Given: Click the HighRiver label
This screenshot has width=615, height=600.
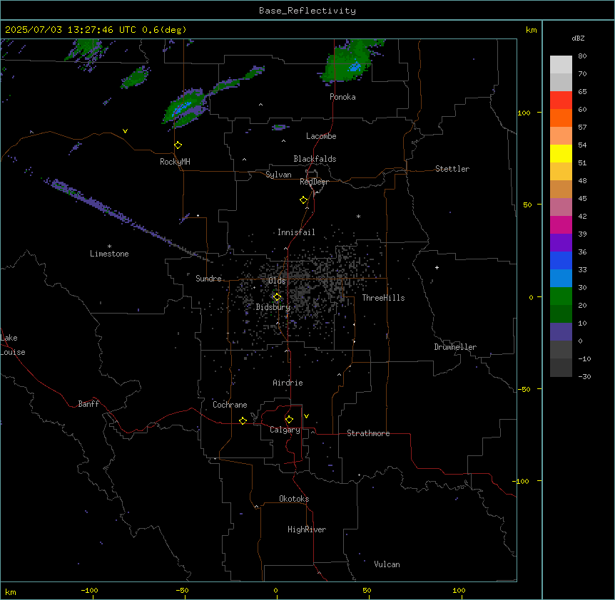Looking at the screenshot, I should pyautogui.click(x=307, y=529).
